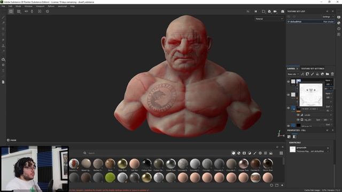Screen dimensions: 342x192
Task: Toggle visibility of the Levels effect
Action: tap(298, 115)
